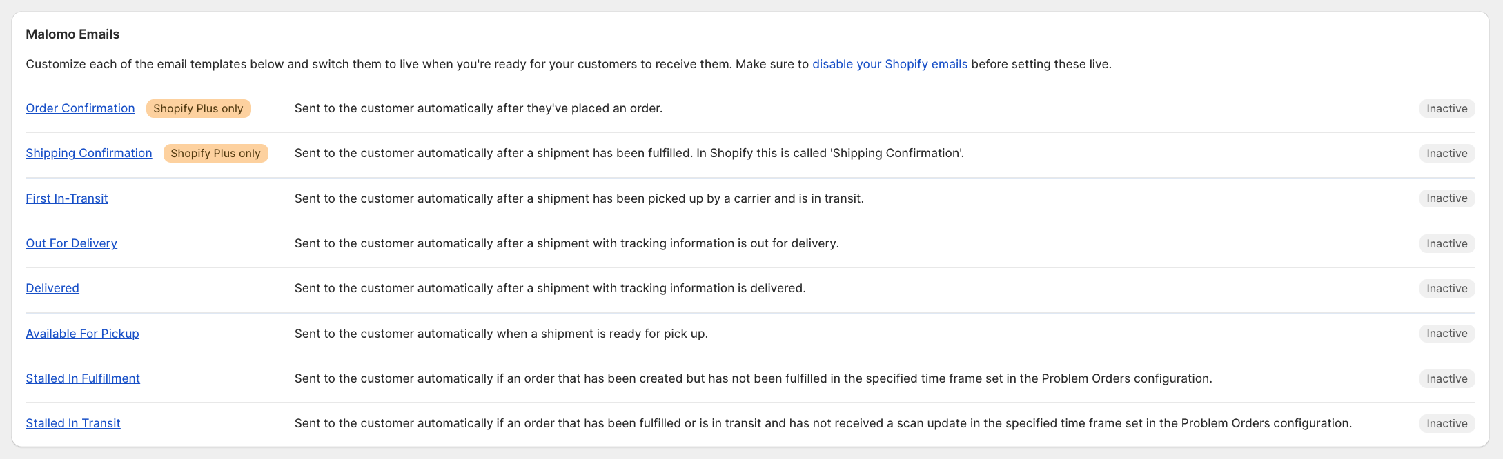Open the First In-Transit email template
This screenshot has height=459, width=1503.
(67, 198)
